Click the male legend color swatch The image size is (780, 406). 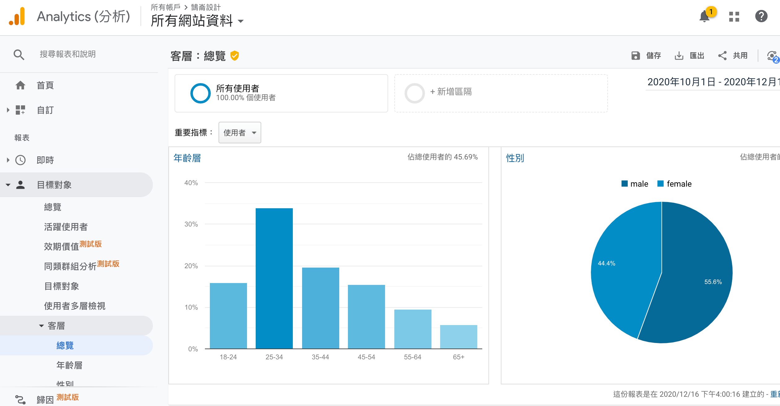625,184
